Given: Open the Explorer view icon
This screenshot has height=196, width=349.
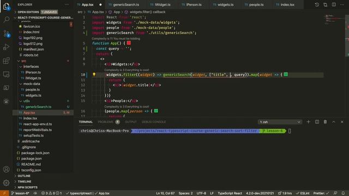Looking at the screenshot, I should [6, 6].
